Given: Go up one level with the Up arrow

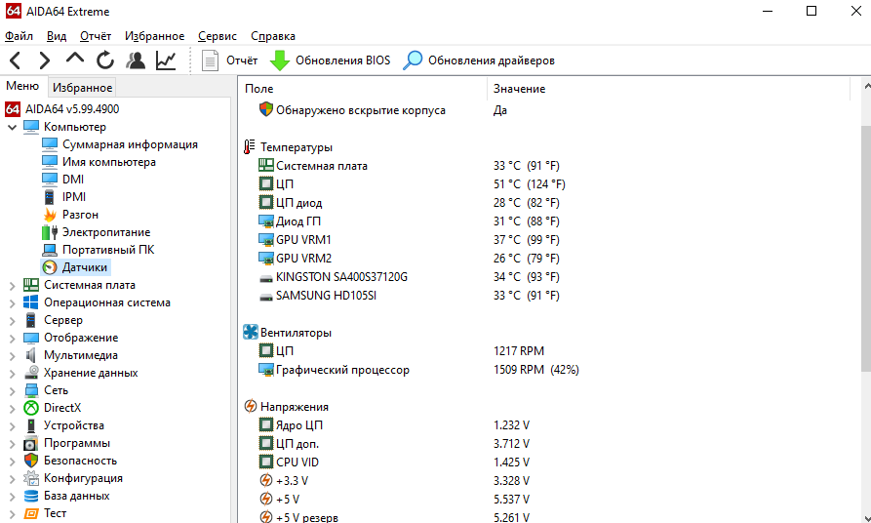Looking at the screenshot, I should pyautogui.click(x=74, y=60).
